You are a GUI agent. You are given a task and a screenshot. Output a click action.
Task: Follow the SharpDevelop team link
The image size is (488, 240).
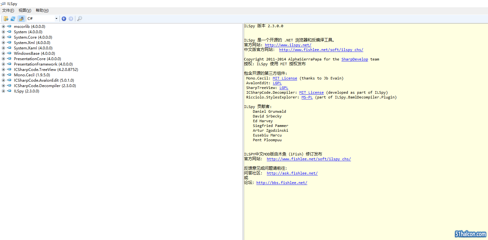point(355,59)
